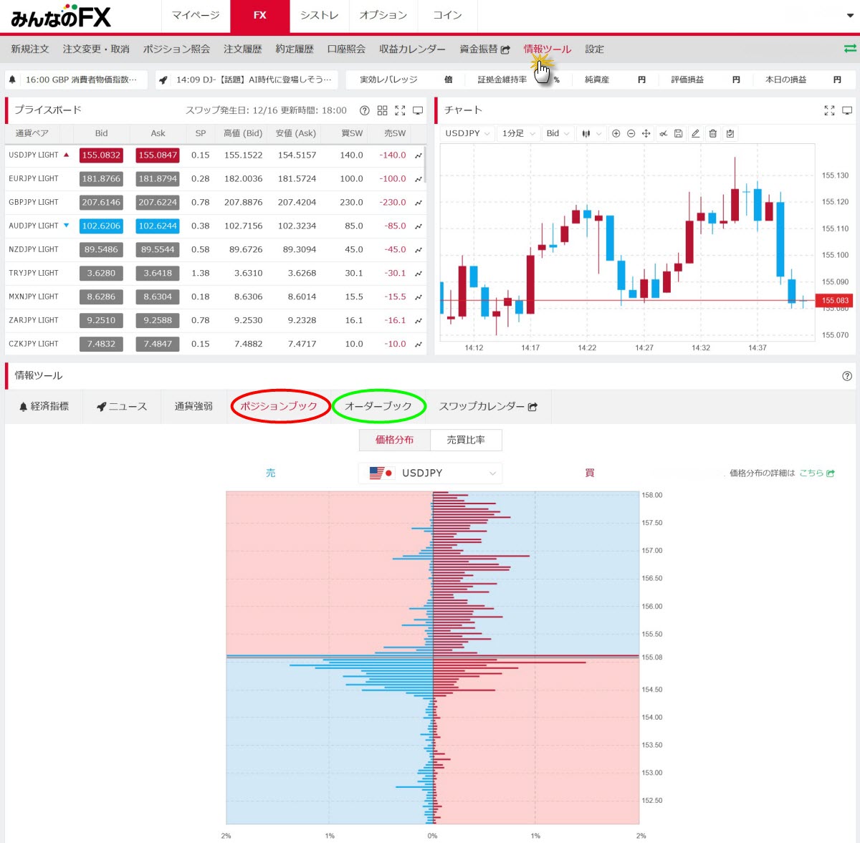860x843 pixels.
Task: Expand the chart panel to fullscreen
Action: 829,110
